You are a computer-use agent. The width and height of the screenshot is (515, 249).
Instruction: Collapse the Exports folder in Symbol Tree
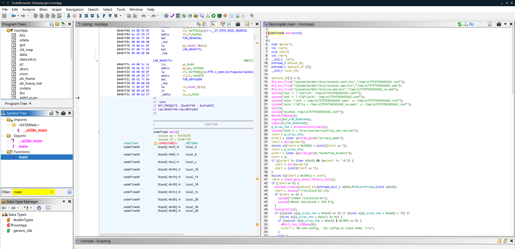pos(3,136)
